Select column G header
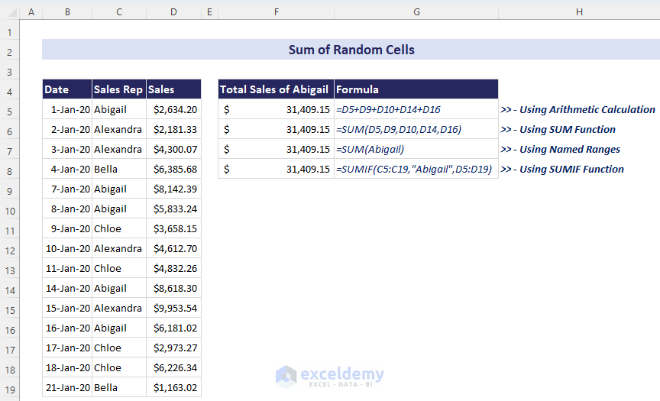Viewport: 660px width, 401px height. (x=416, y=12)
